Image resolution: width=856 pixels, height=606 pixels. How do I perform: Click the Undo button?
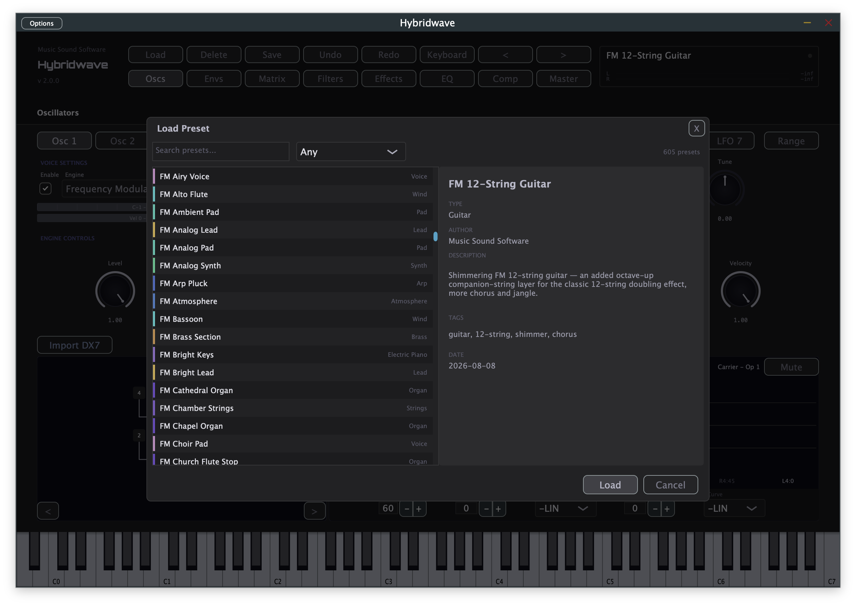point(330,55)
